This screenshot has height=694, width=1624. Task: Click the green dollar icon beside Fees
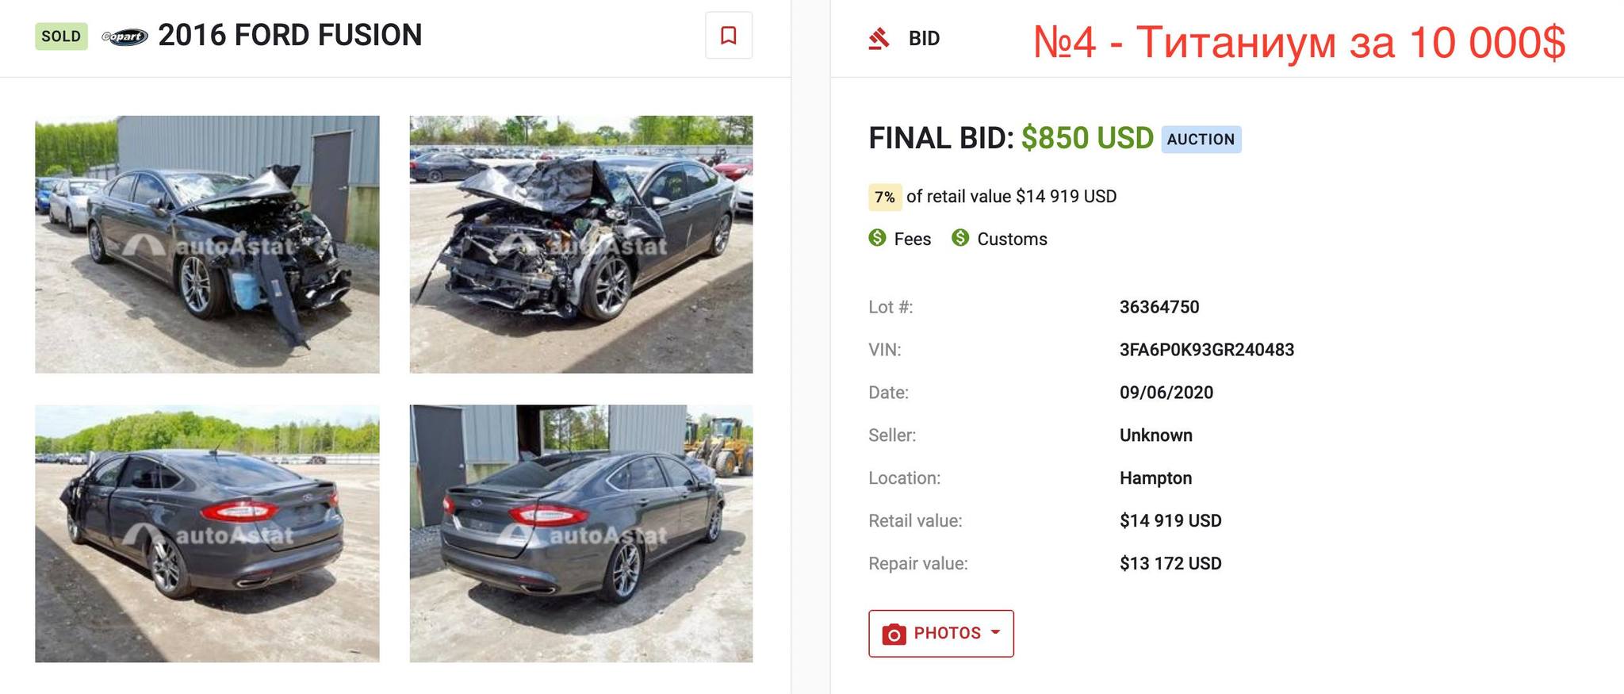877,238
